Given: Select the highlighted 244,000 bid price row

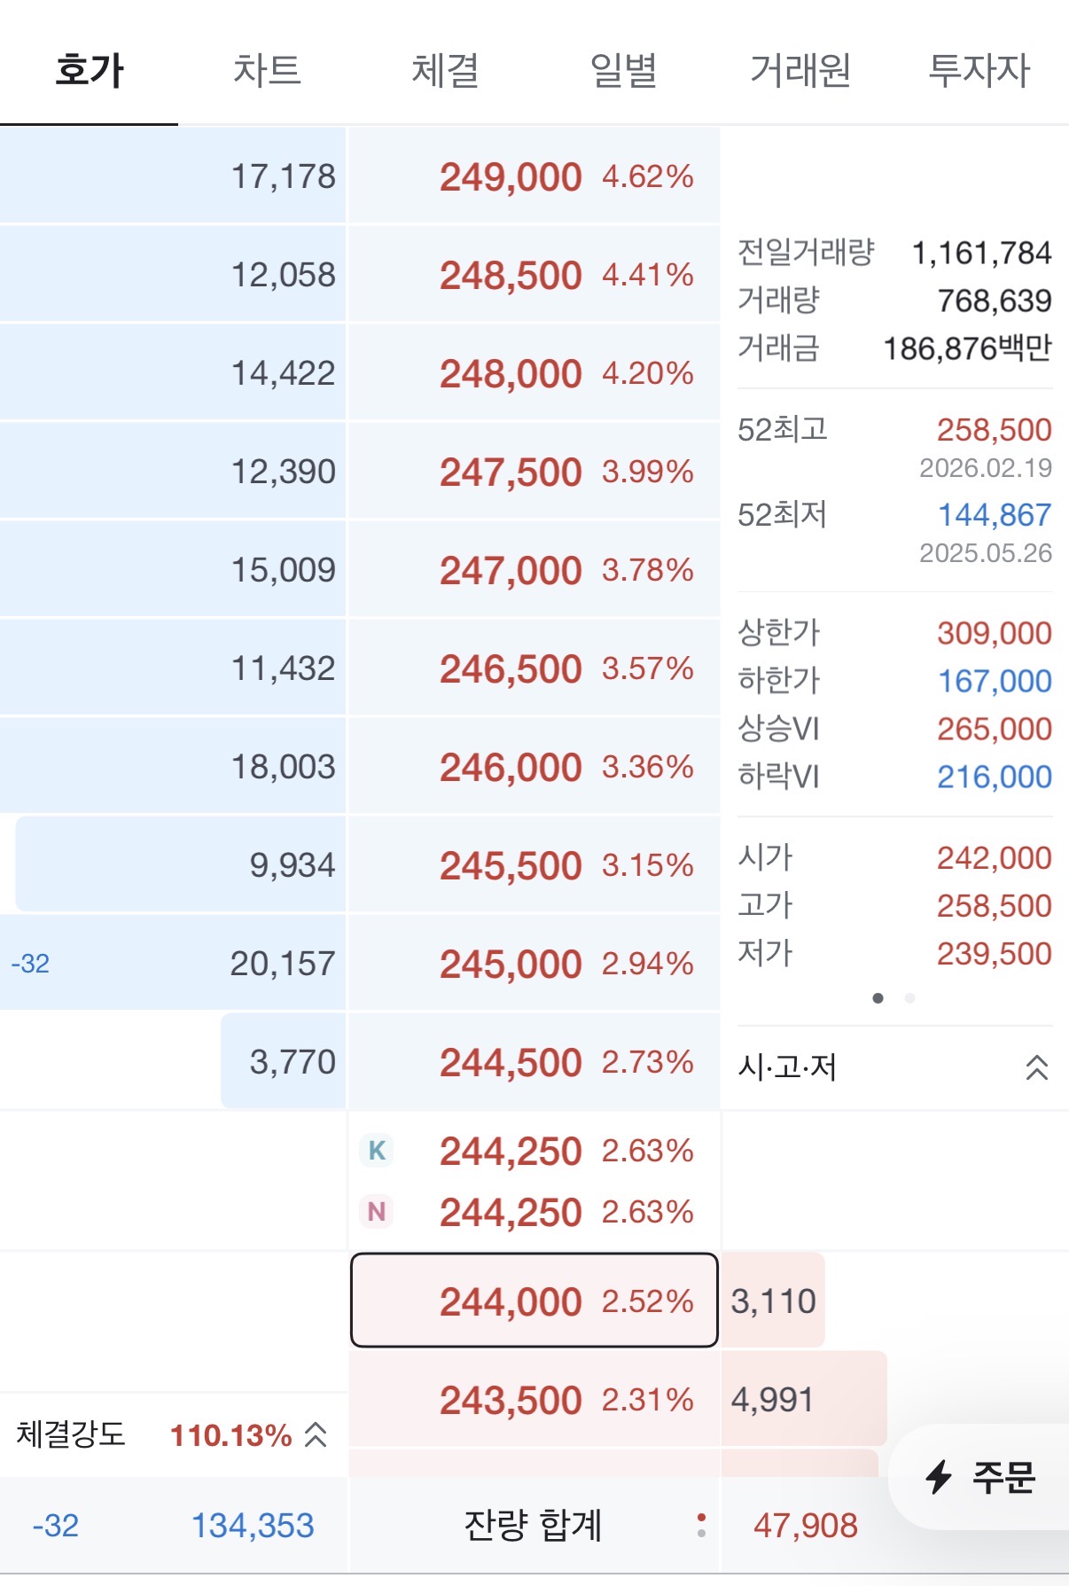Looking at the screenshot, I should click(534, 1301).
